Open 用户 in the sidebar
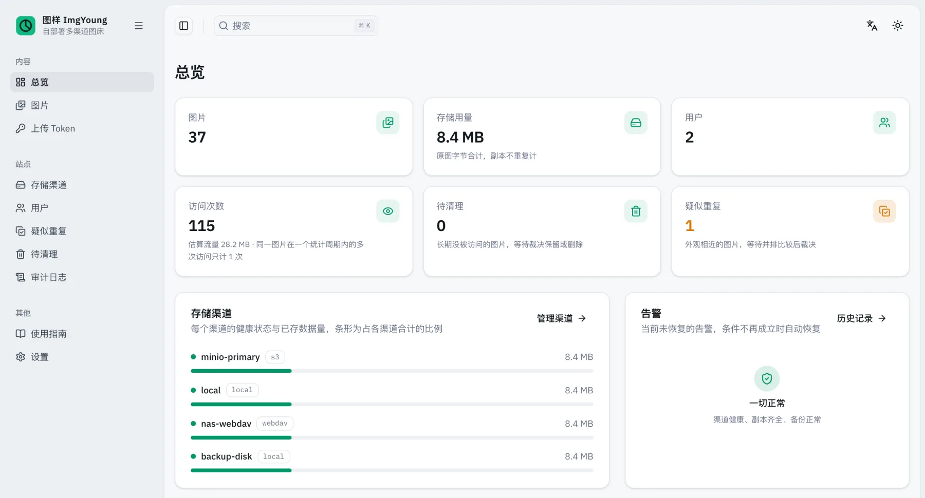Image resolution: width=925 pixels, height=498 pixels. coord(82,208)
